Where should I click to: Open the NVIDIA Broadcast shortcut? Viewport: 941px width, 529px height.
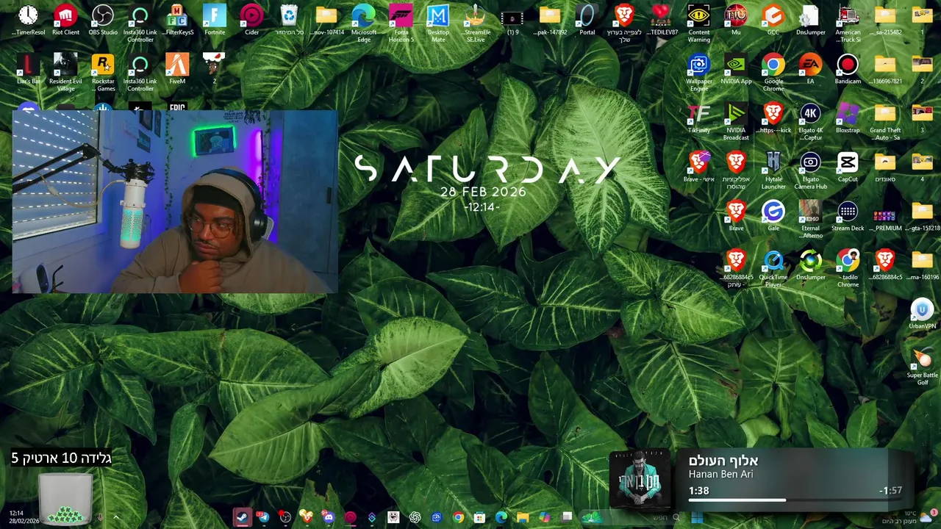[x=736, y=121]
